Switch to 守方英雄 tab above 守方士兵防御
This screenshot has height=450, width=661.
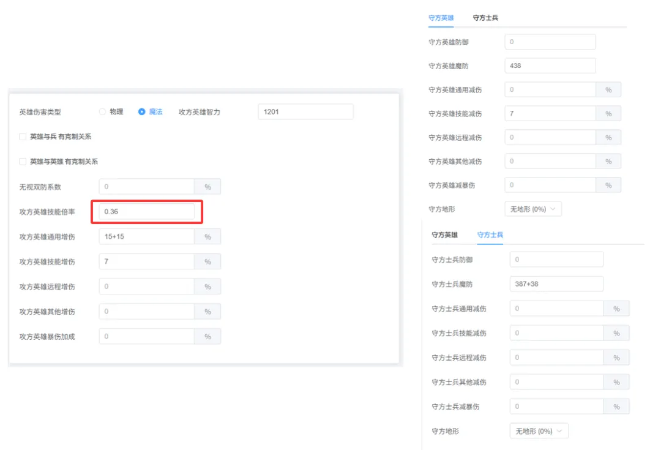[445, 235]
